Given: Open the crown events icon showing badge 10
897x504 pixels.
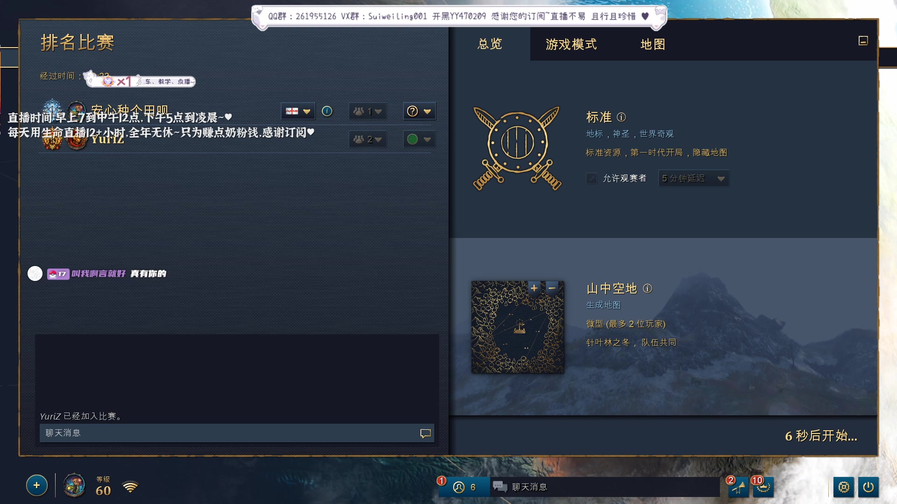Looking at the screenshot, I should pyautogui.click(x=763, y=487).
